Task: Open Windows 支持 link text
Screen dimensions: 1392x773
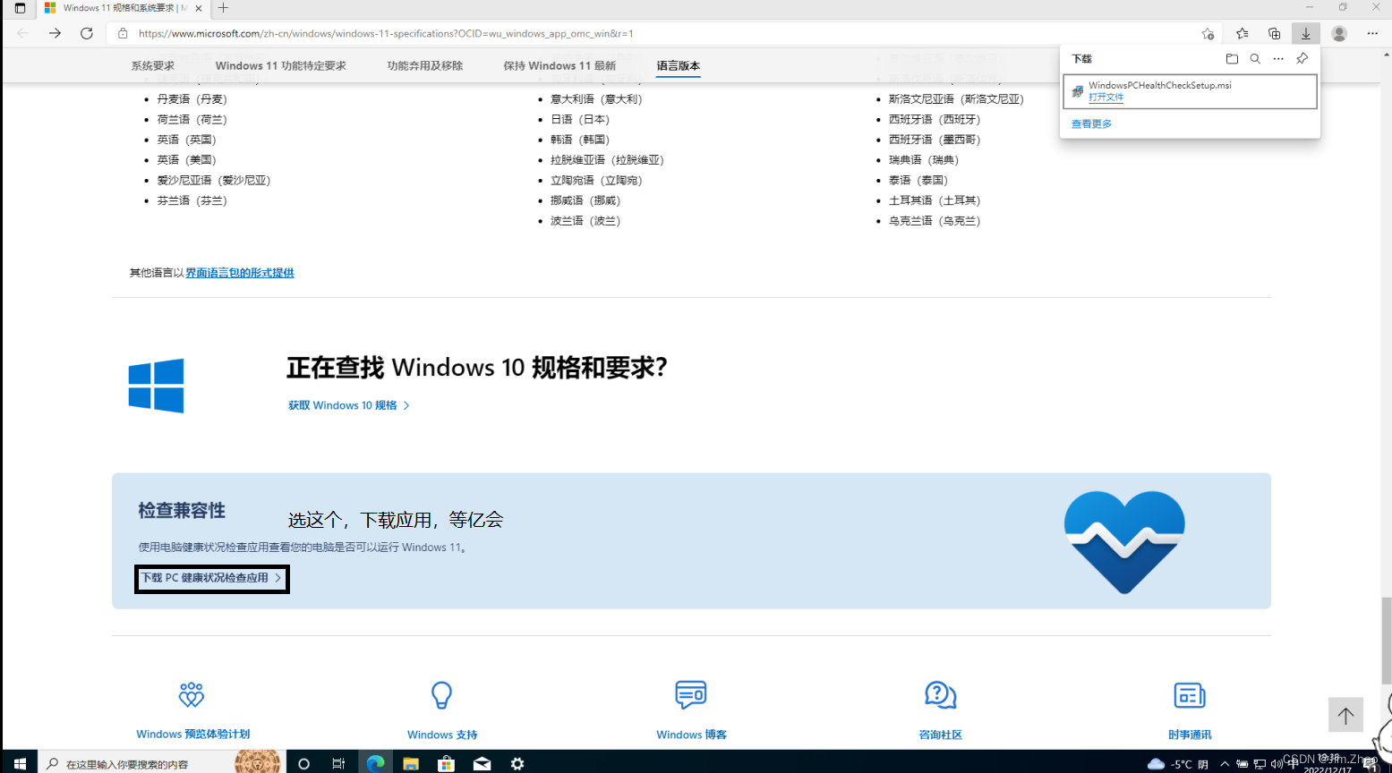Action: point(442,735)
